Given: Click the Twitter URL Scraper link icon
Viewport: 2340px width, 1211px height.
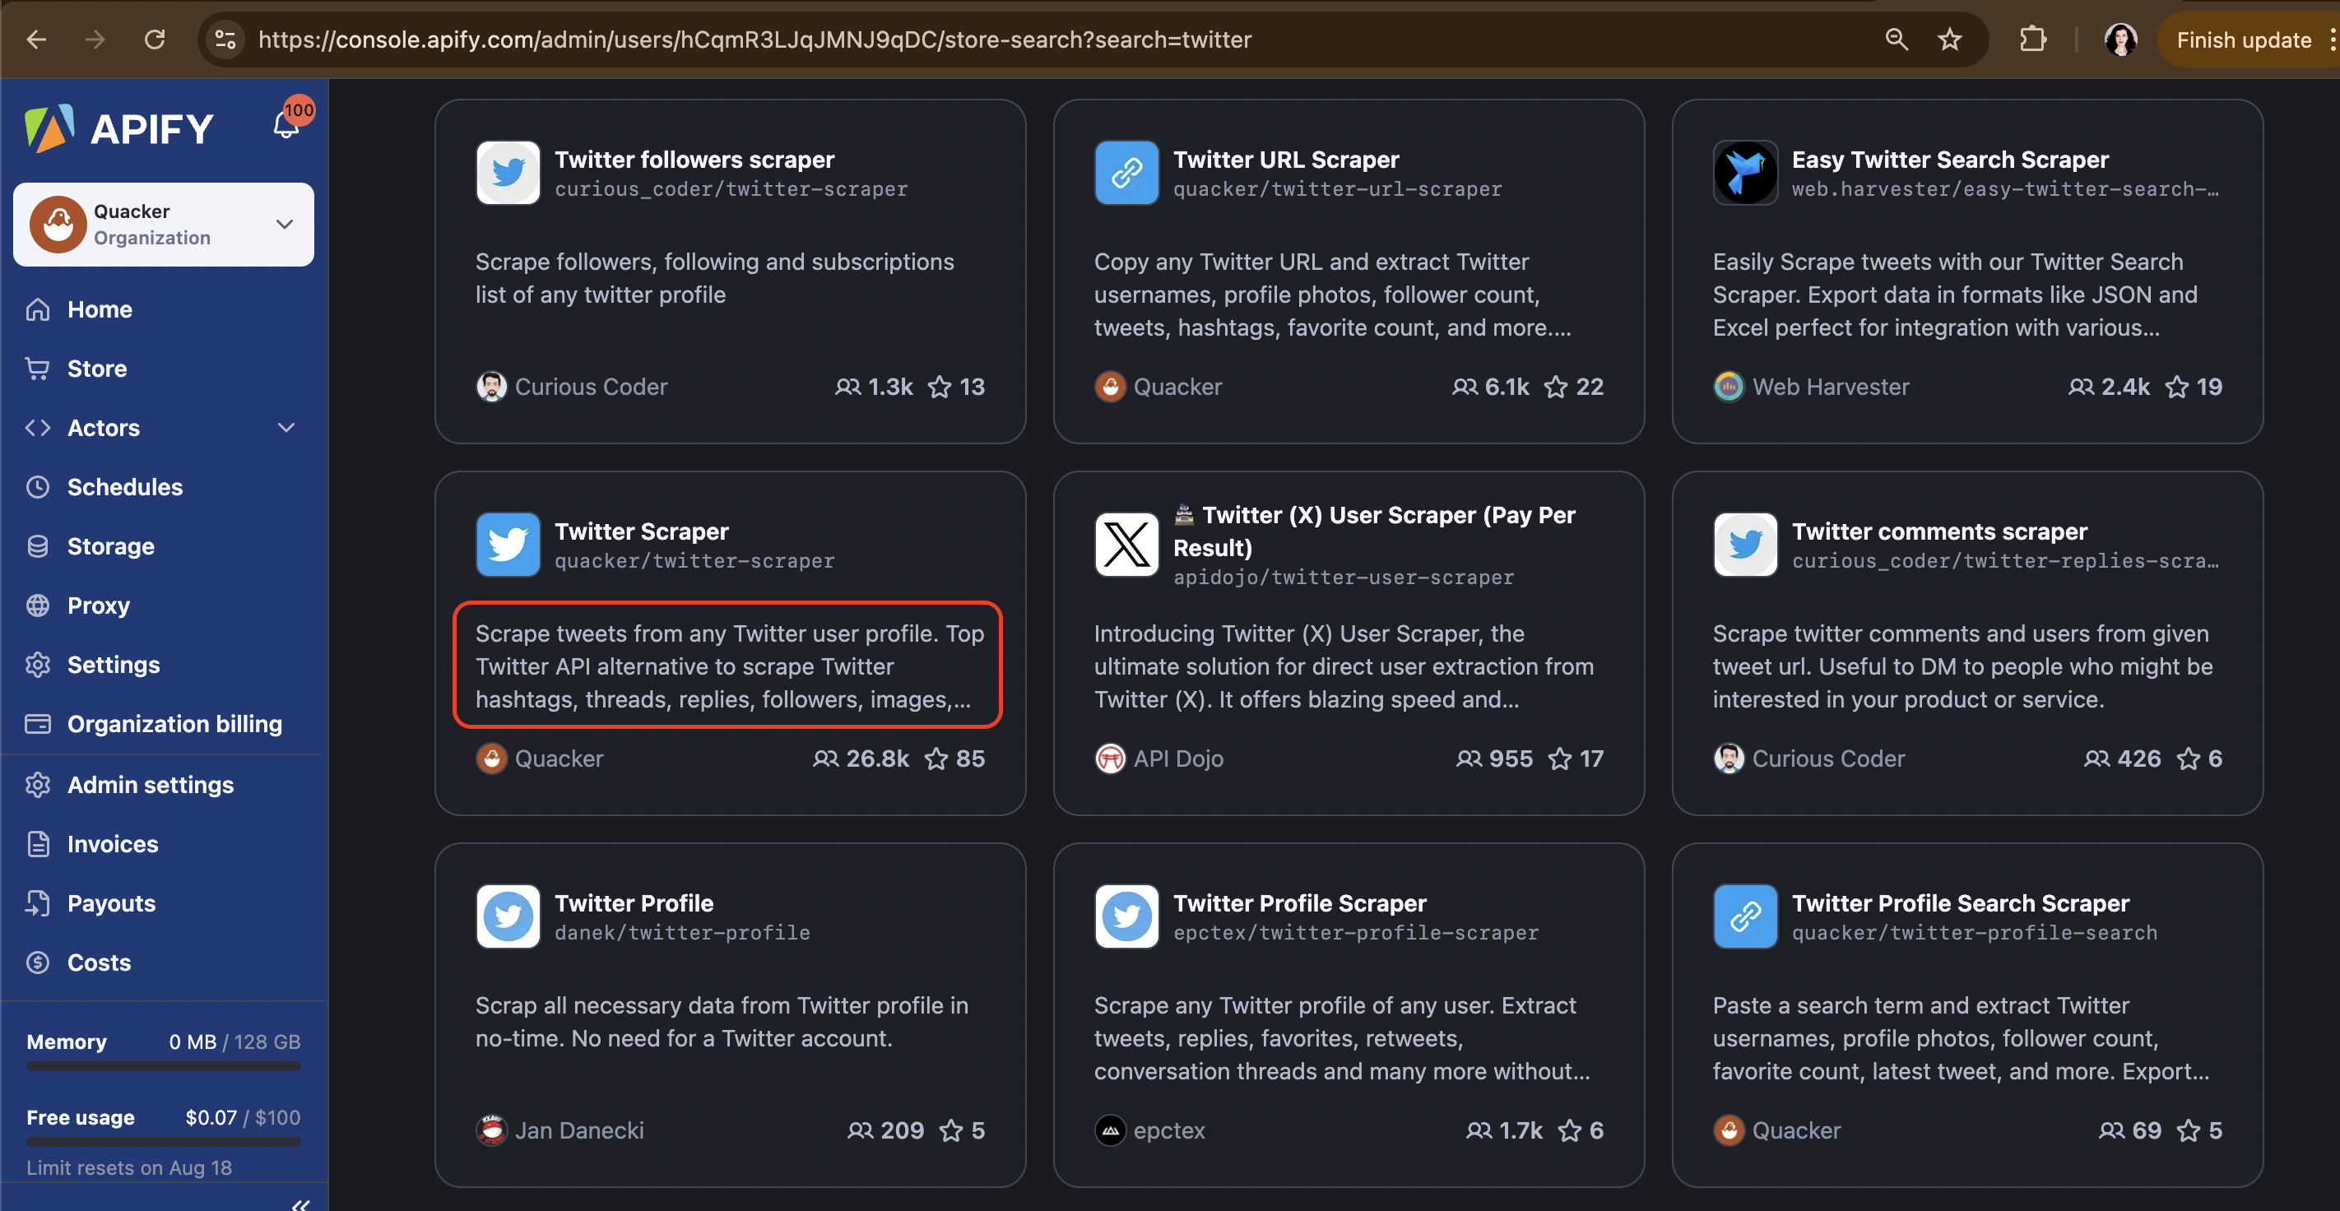Looking at the screenshot, I should [1126, 173].
